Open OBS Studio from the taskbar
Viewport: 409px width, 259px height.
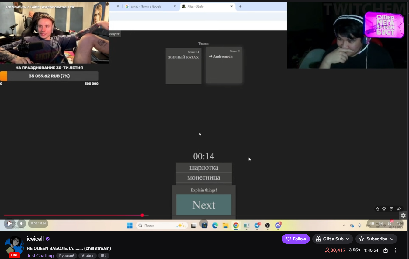[268, 226]
